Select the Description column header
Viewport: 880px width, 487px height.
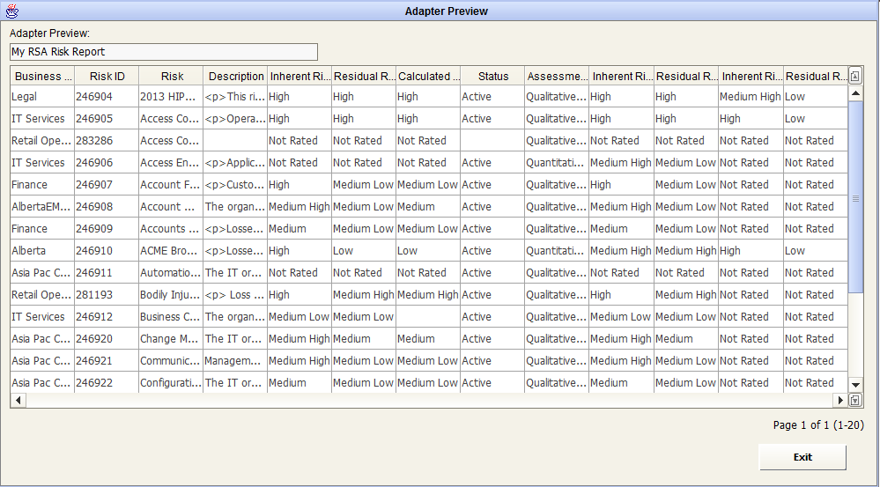(236, 77)
